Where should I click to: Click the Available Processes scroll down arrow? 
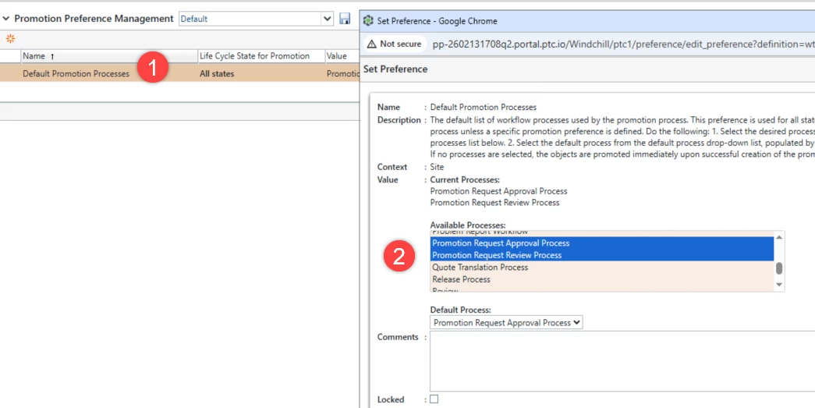click(779, 284)
